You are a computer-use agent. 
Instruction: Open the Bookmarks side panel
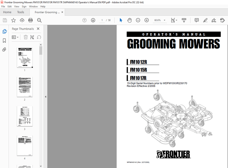click(4, 41)
